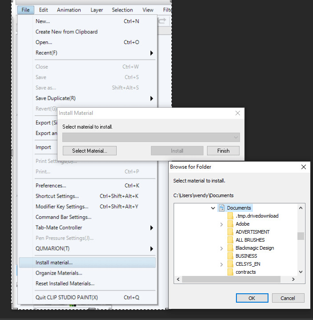Select Create New from Clipboard

pos(87,32)
